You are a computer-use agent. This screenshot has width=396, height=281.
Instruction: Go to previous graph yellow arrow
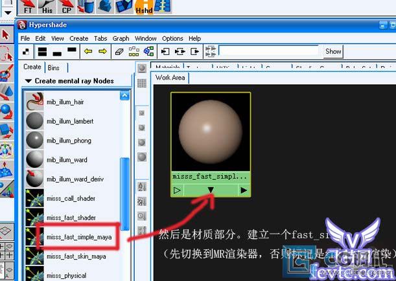point(88,51)
